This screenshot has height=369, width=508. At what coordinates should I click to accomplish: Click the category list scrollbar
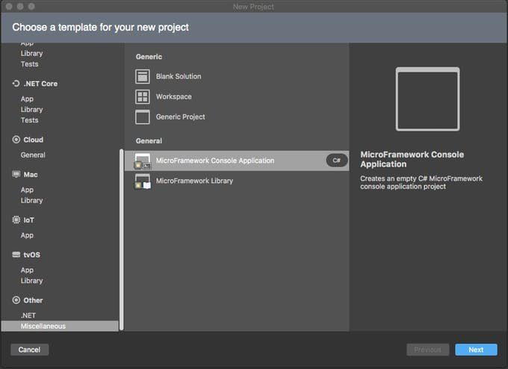tap(122, 240)
